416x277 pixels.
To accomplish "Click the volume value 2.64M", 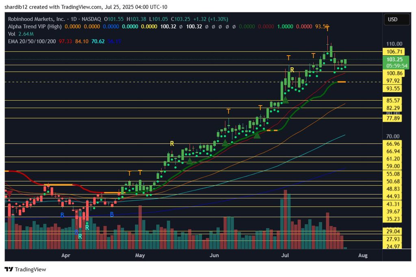I will [26, 34].
